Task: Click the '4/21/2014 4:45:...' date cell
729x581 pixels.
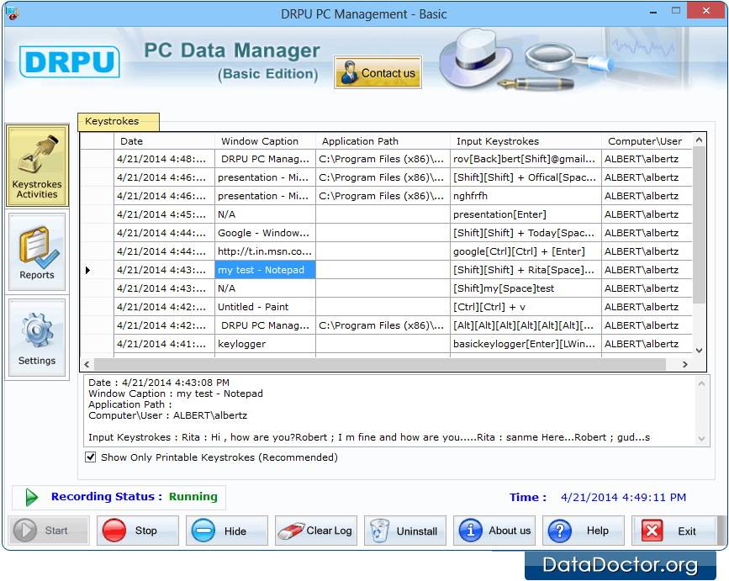Action: tap(164, 214)
